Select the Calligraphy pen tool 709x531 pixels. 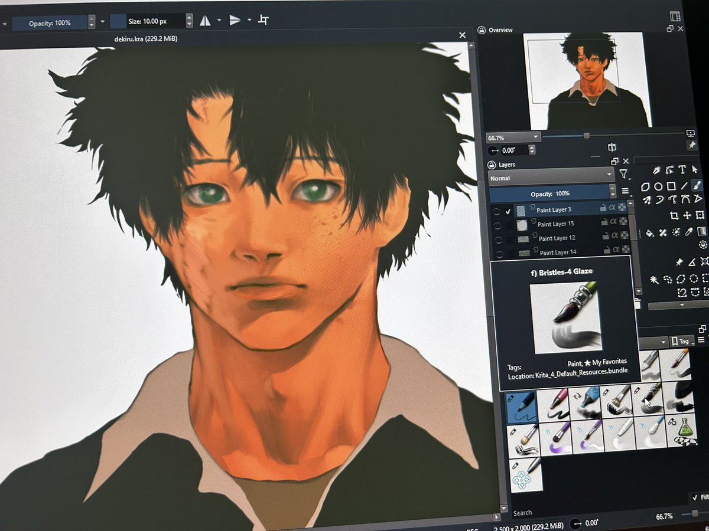pos(656,170)
